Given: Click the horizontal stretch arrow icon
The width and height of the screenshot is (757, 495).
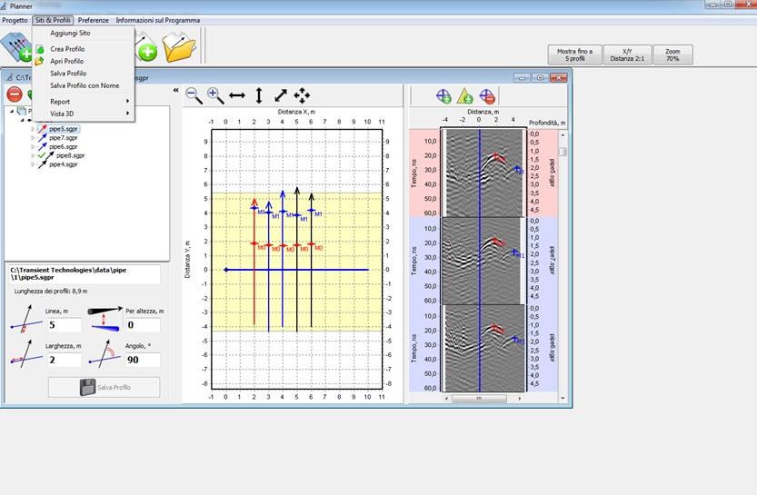Looking at the screenshot, I should coord(237,94).
